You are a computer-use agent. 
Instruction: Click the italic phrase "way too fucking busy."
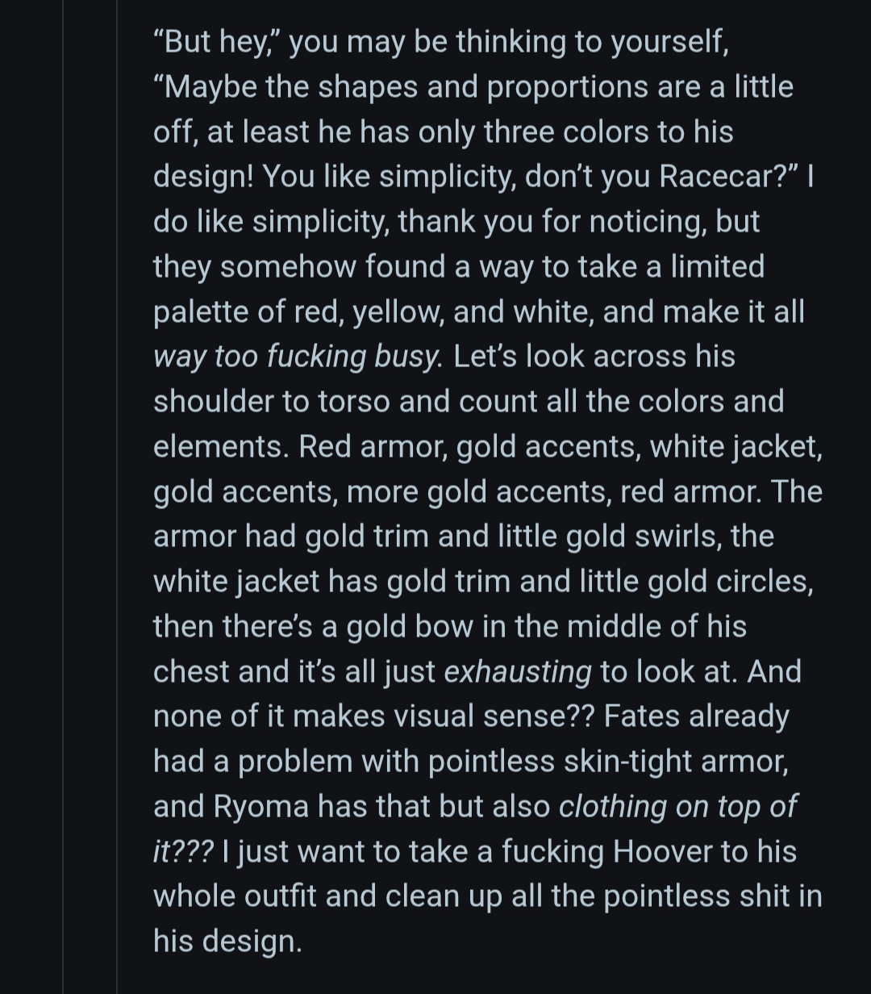point(298,356)
